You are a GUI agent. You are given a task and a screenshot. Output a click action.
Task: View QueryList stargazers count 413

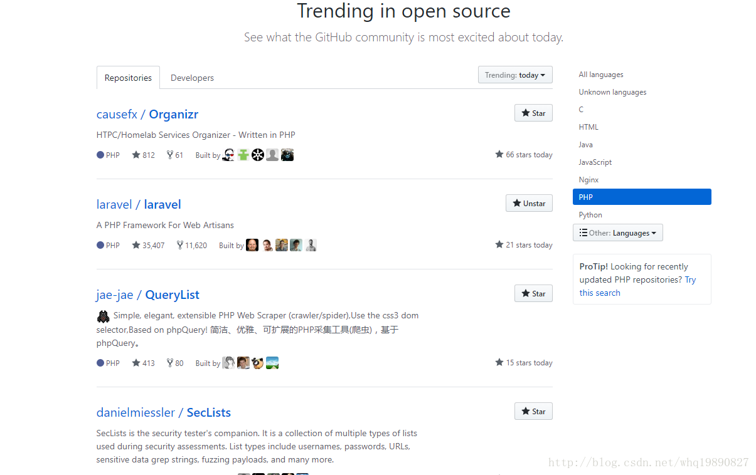tap(143, 363)
